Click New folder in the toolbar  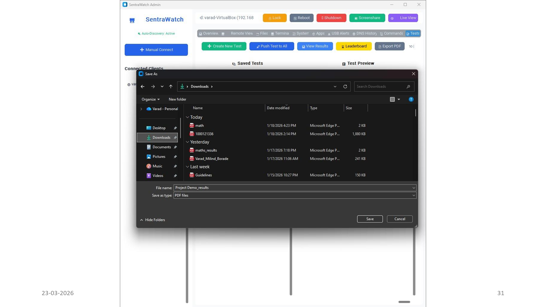pyautogui.click(x=177, y=99)
